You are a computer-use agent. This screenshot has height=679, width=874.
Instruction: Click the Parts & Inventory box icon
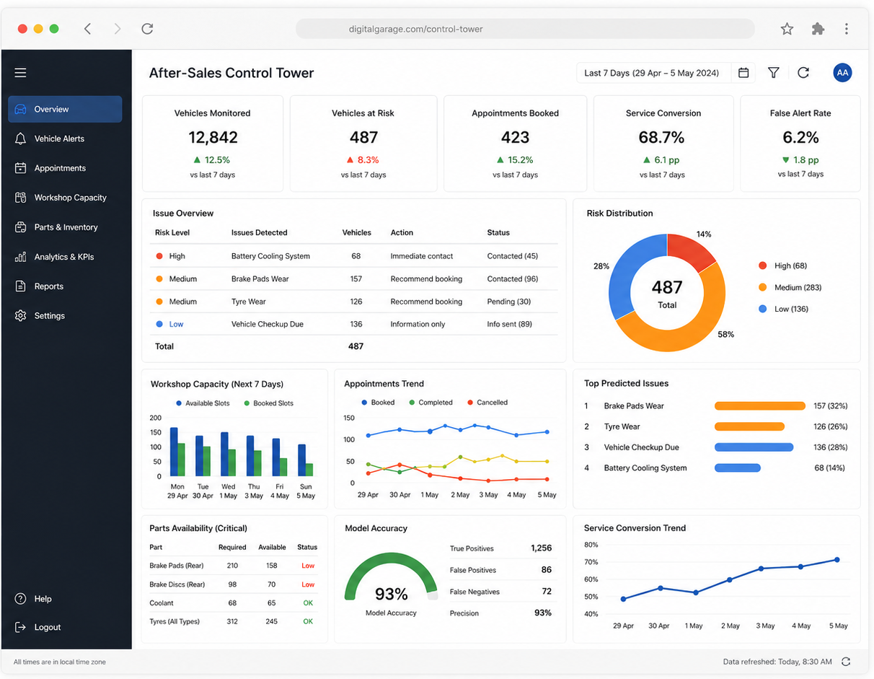pos(20,227)
